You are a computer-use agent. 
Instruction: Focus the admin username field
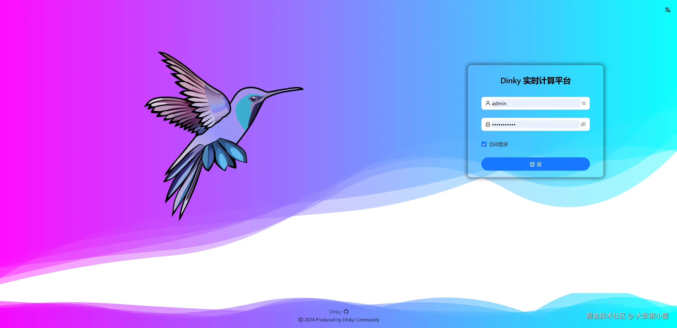535,103
